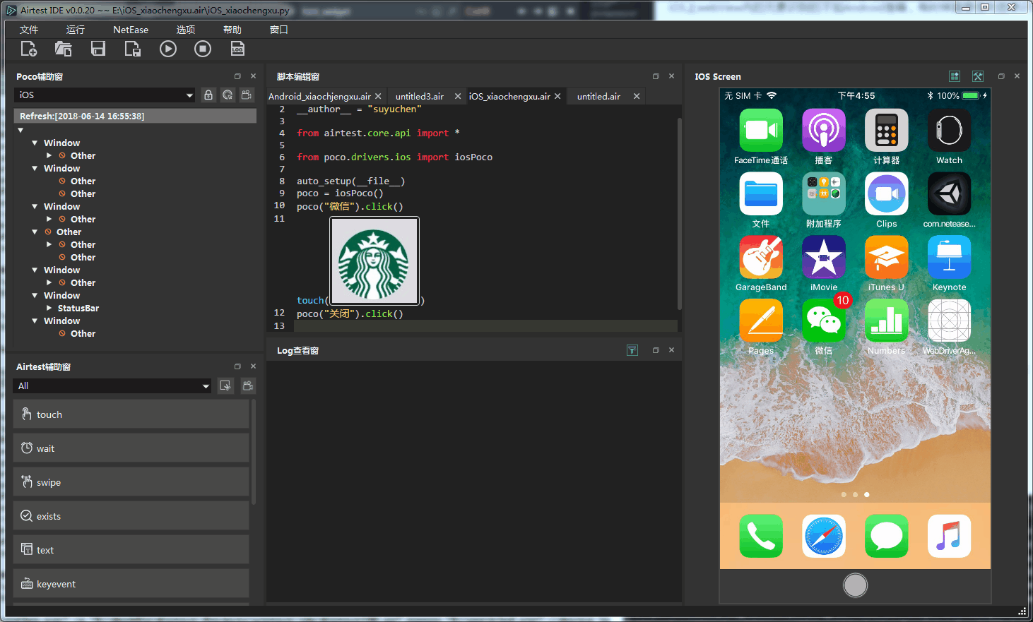Open the 附加程序 folder on iOS screen

click(824, 194)
